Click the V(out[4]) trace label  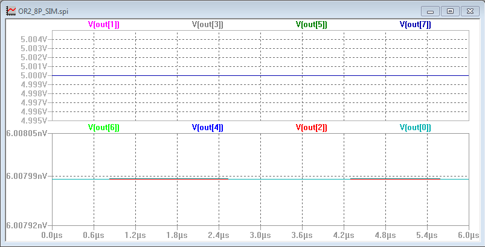pos(208,128)
